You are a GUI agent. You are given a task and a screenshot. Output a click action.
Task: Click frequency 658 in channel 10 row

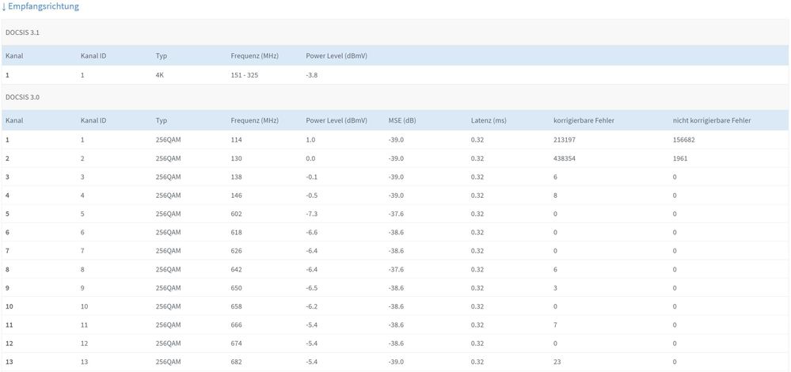237,306
